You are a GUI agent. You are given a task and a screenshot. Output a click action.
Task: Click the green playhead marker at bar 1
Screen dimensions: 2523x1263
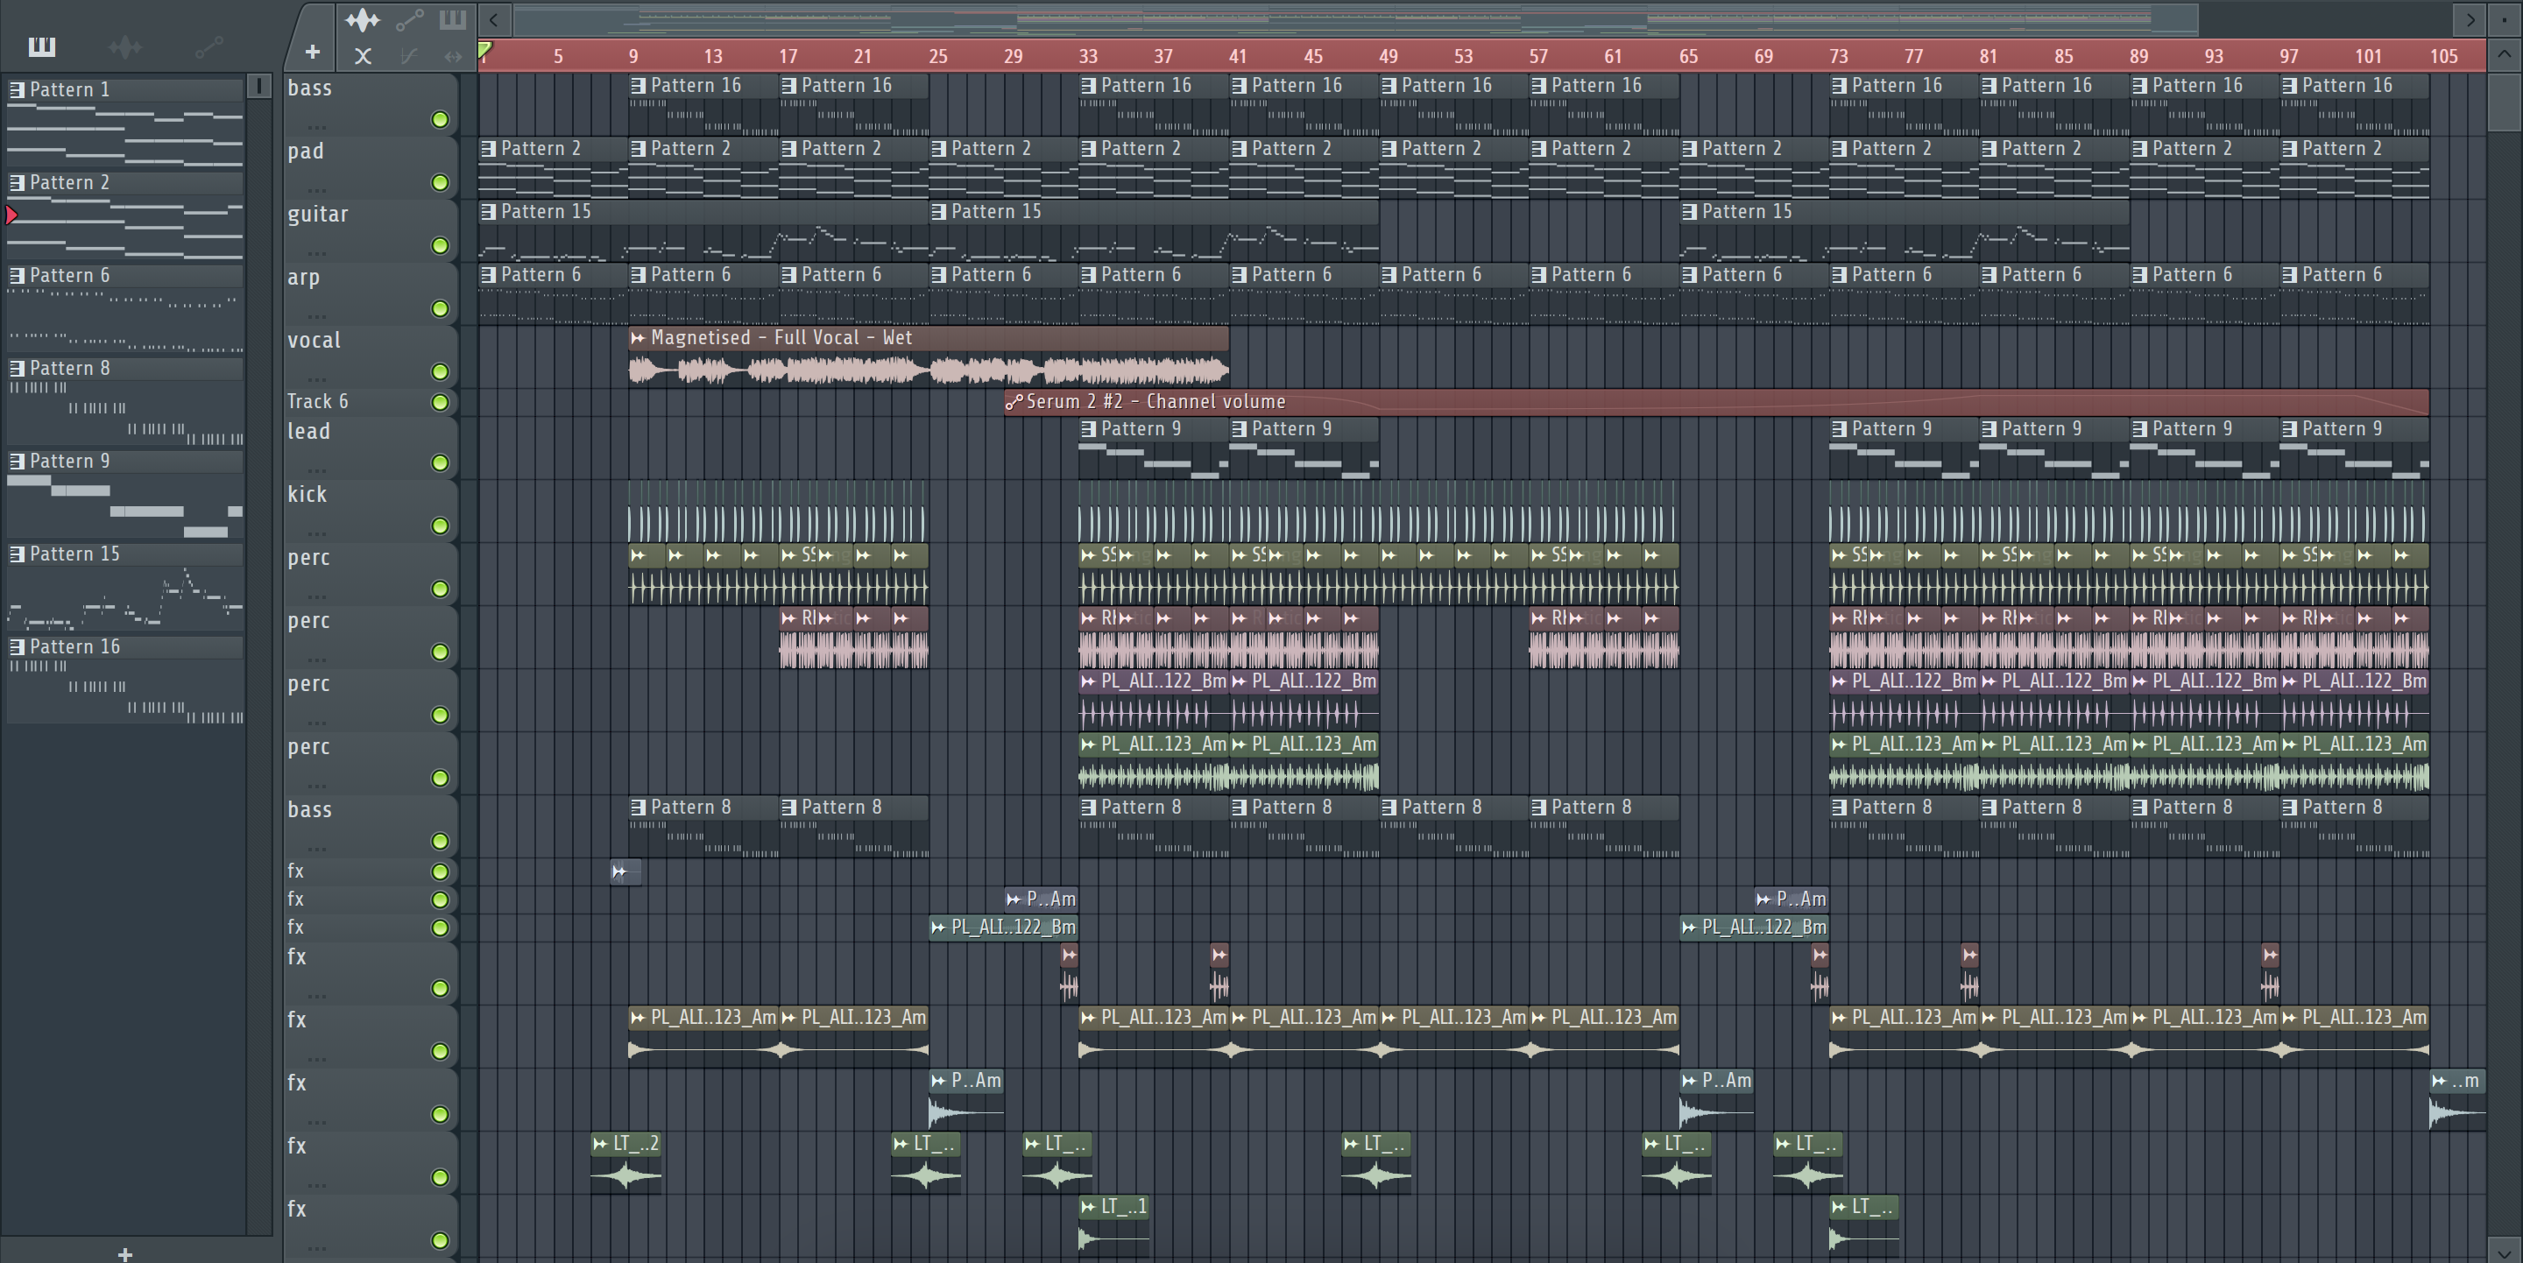(484, 49)
